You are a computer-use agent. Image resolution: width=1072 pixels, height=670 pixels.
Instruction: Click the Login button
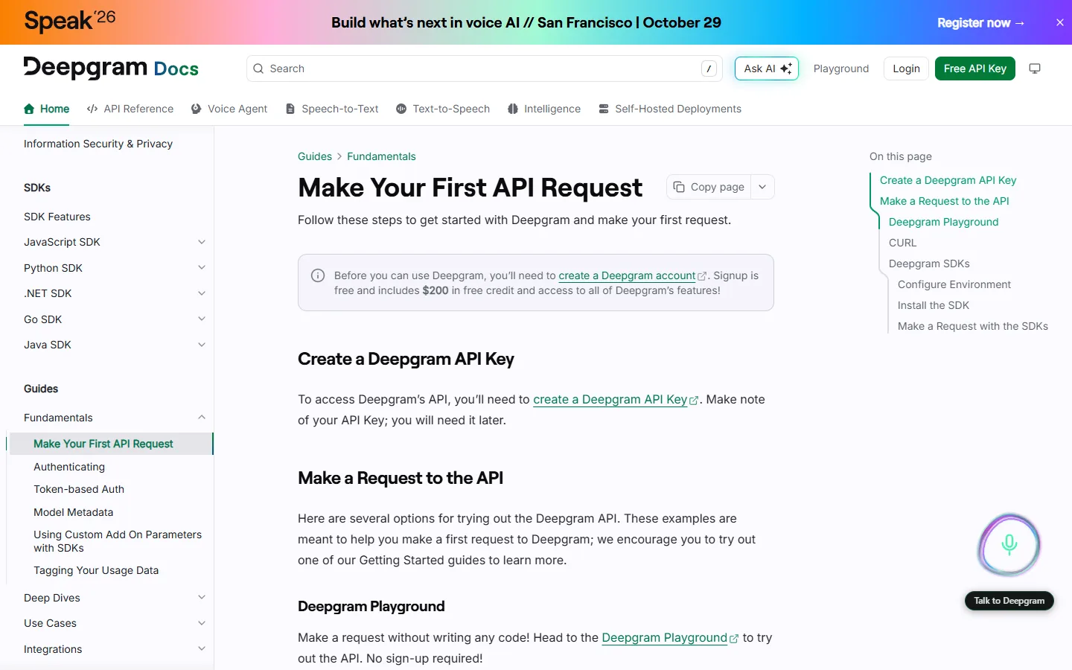(x=906, y=68)
